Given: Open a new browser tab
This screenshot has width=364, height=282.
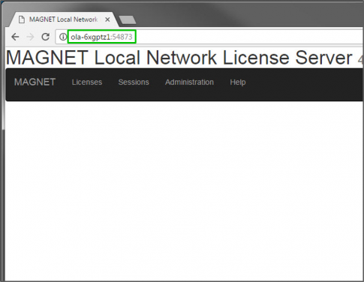Looking at the screenshot, I should click(128, 20).
